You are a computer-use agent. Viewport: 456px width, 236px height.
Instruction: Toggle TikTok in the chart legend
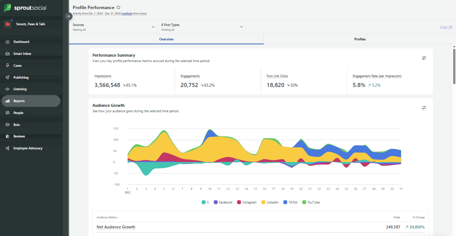click(x=290, y=202)
